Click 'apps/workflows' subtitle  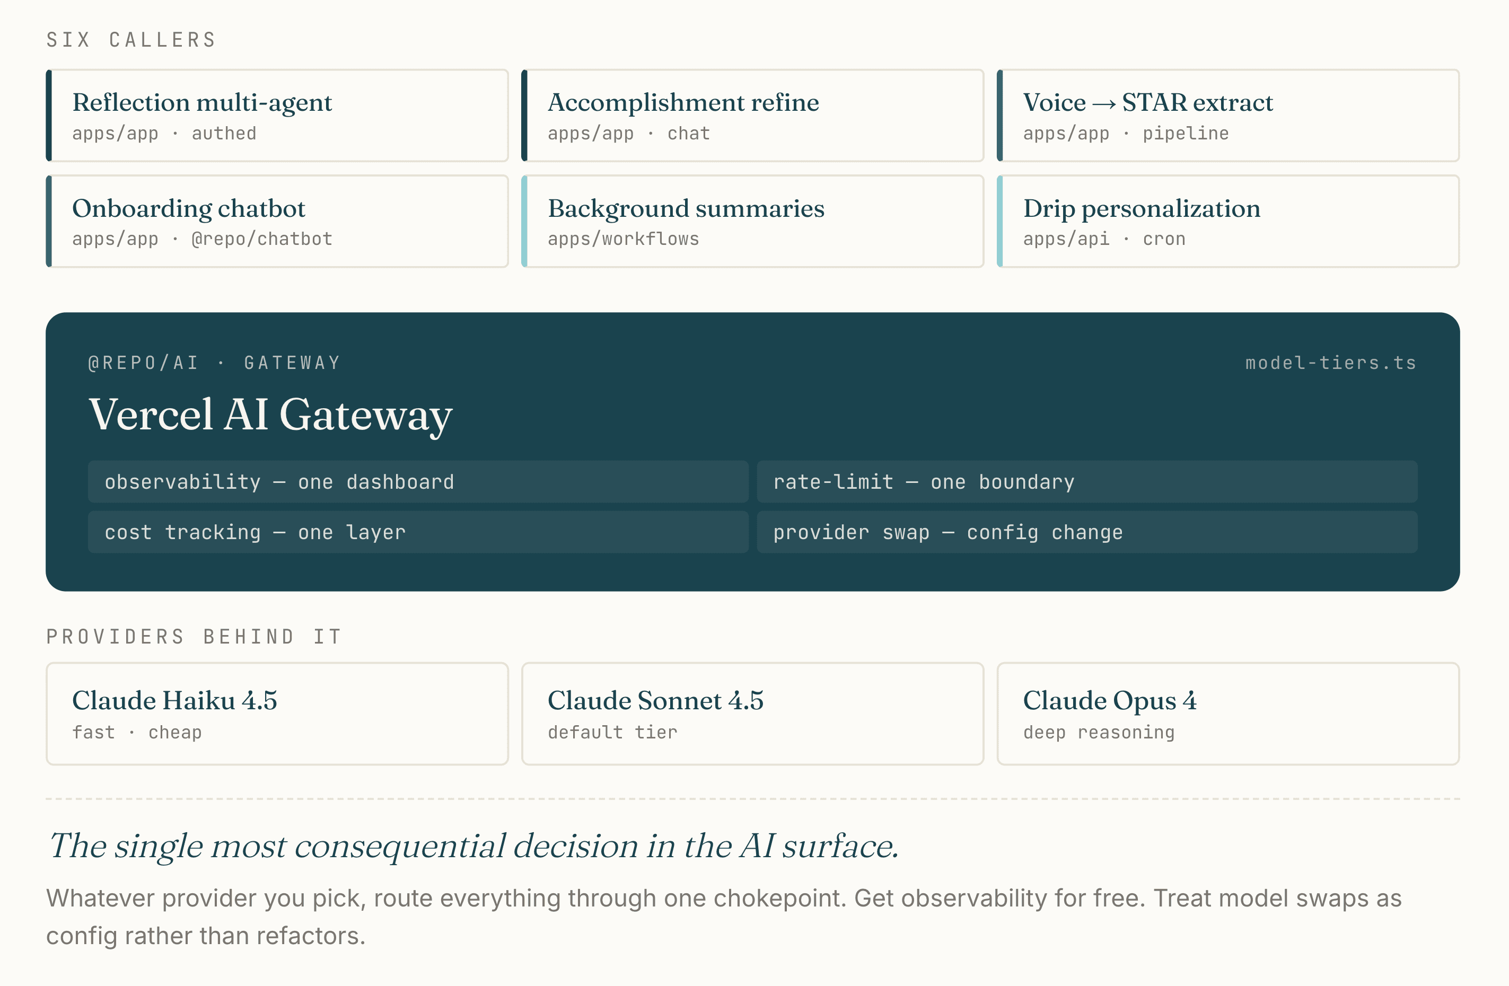pyautogui.click(x=623, y=239)
